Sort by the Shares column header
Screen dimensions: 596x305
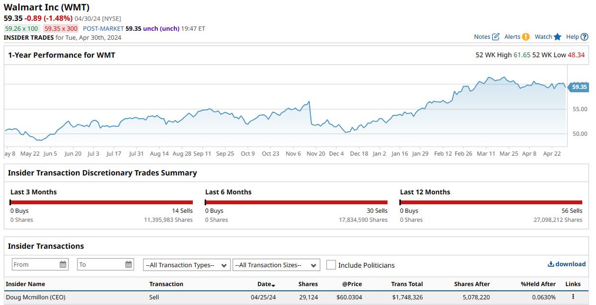pos(307,284)
